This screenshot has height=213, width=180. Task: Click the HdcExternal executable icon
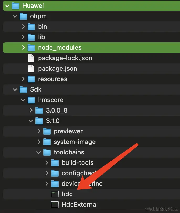[55, 205]
